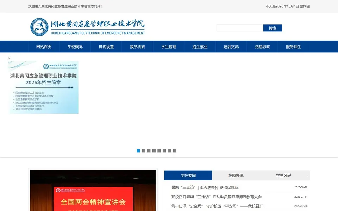Click today's date text 今天是2026年10月1日 星期四

point(288,6)
